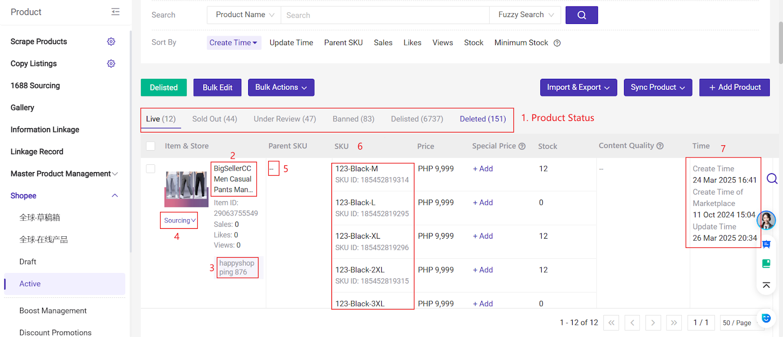Open Draft under Shopee
This screenshot has height=337, width=783.
28,262
